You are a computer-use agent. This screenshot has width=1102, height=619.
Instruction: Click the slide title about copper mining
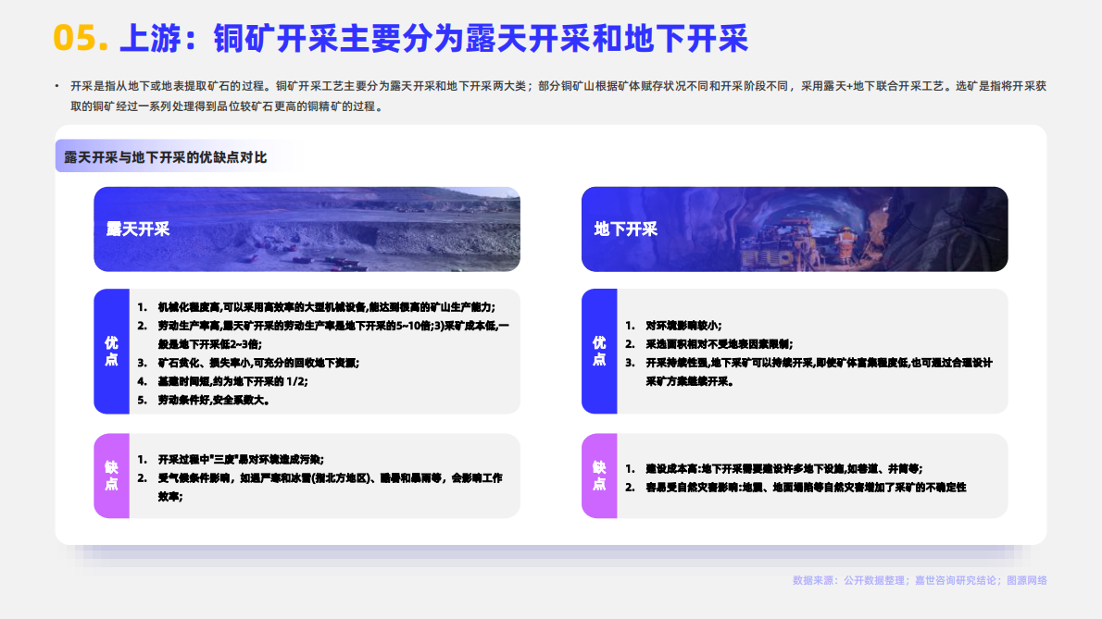pos(433,38)
